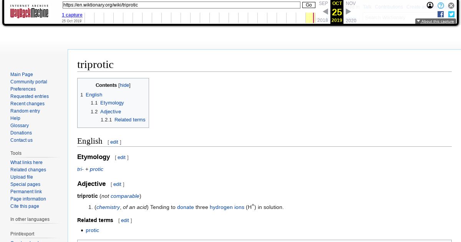461x242 pixels.
Task: Open the protic etymology link
Action: pos(96,169)
